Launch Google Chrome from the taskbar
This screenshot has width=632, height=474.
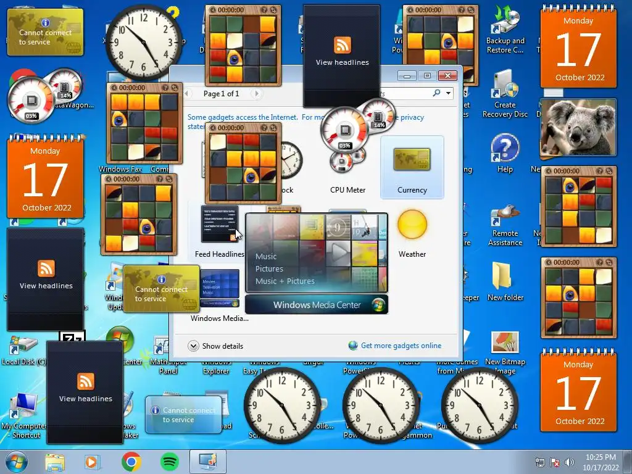point(131,462)
